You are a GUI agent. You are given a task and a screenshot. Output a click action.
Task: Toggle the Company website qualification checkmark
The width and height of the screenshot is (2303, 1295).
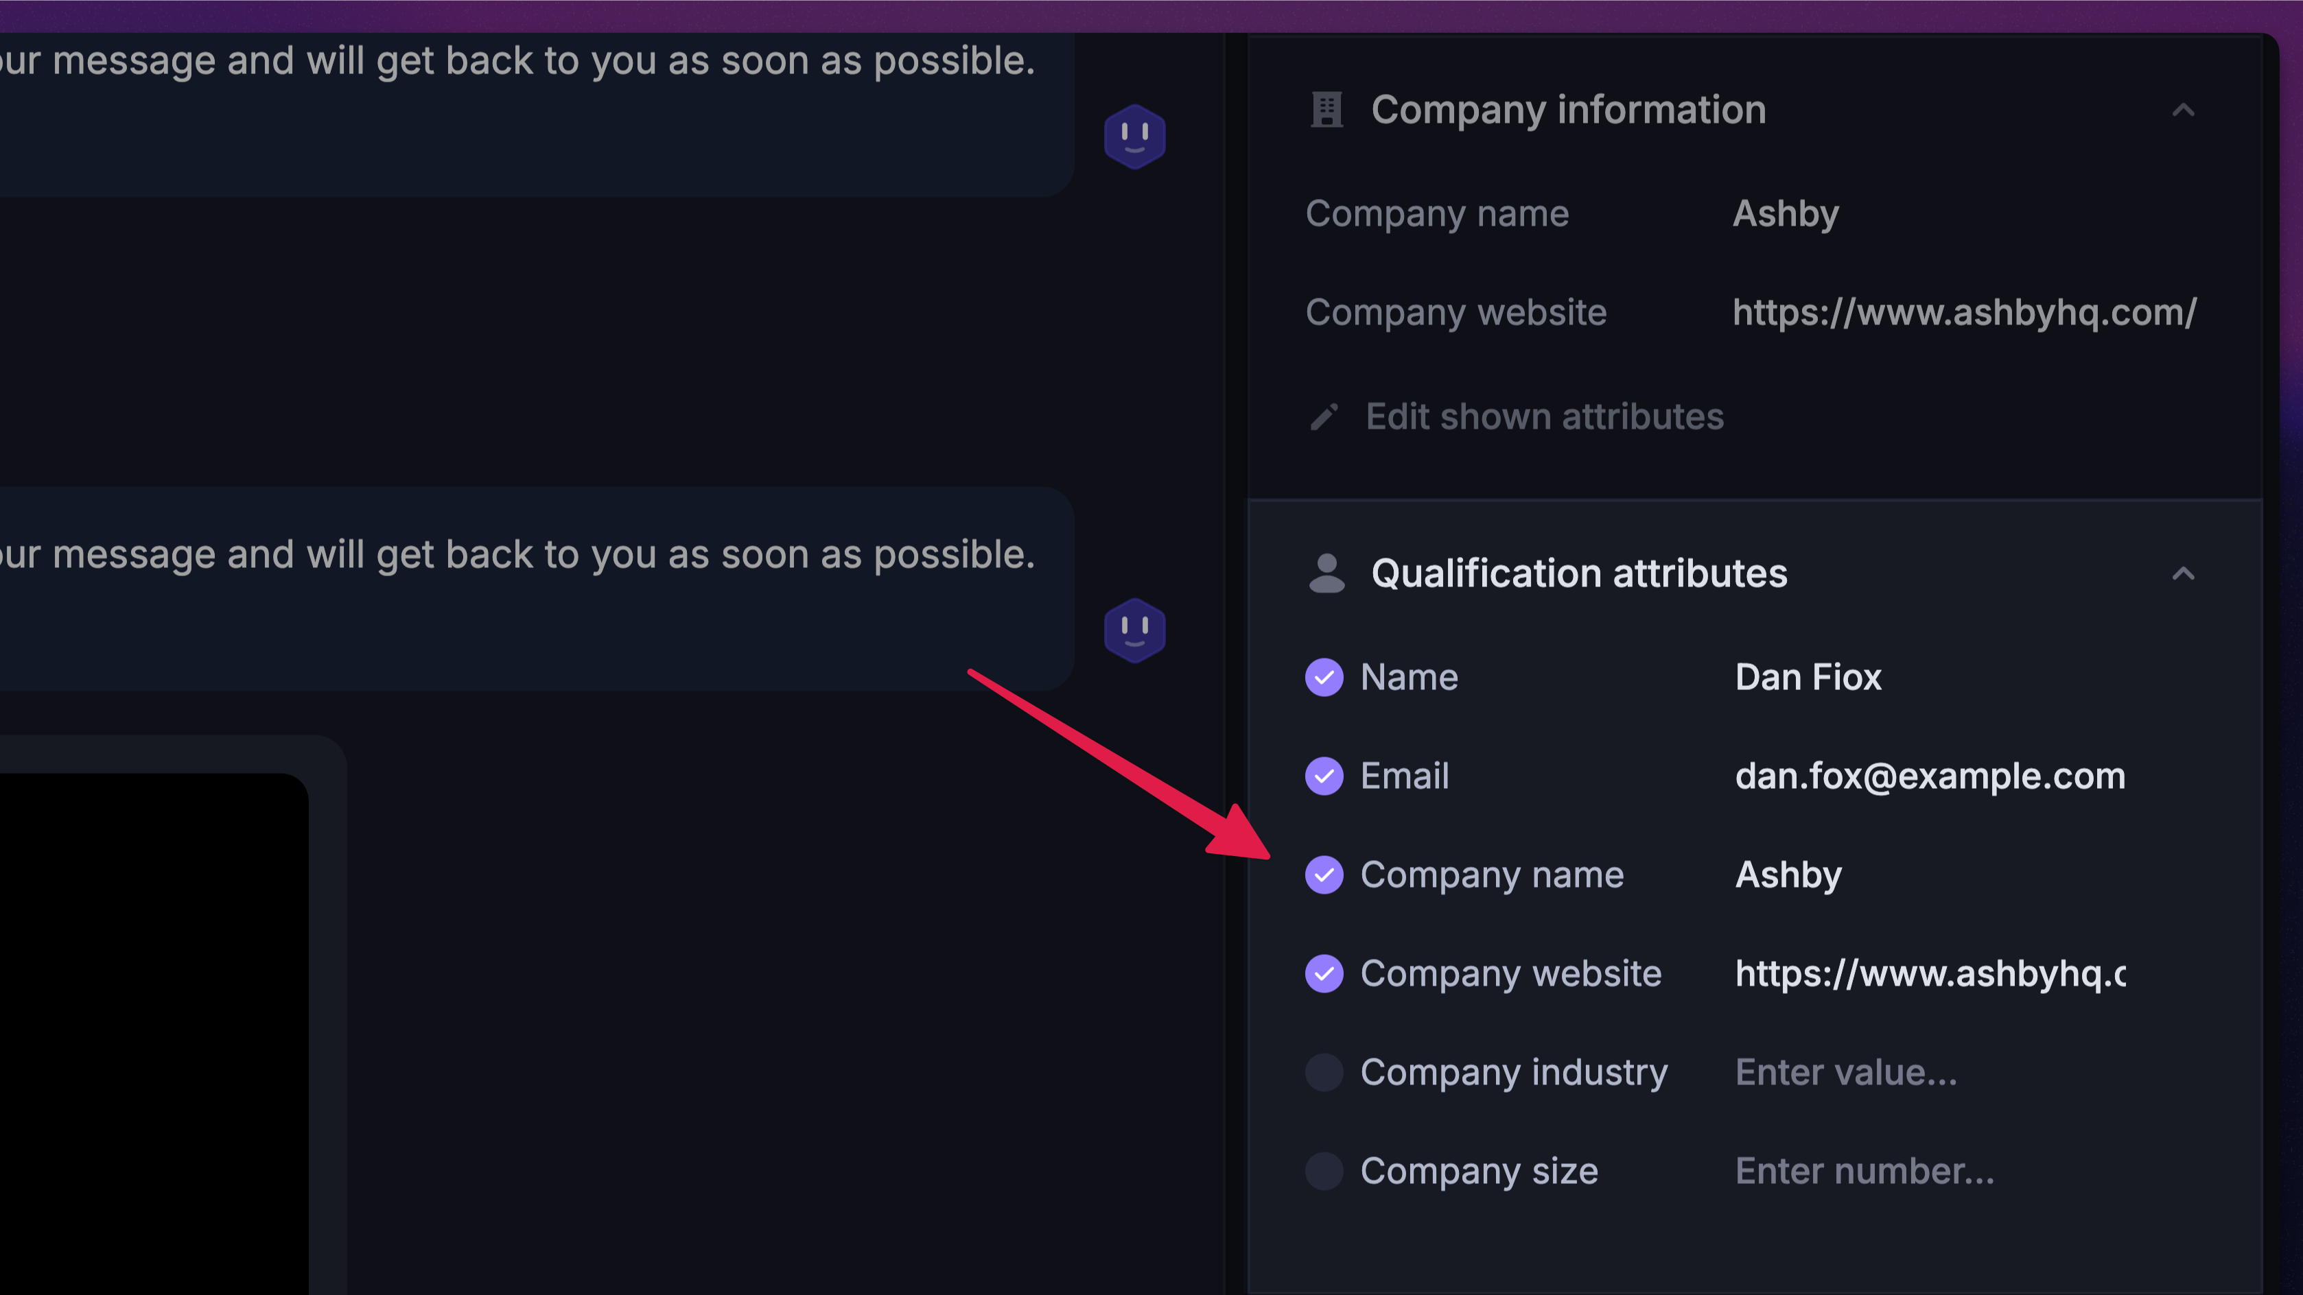tap(1324, 973)
